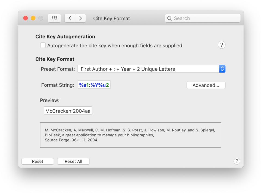Click the forward arrow in the toolbar
The width and height of the screenshot is (261, 193).
(80, 18)
